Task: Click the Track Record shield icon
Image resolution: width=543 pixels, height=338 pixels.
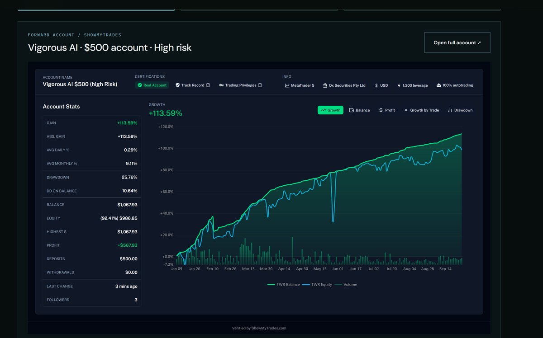Action: pos(178,85)
